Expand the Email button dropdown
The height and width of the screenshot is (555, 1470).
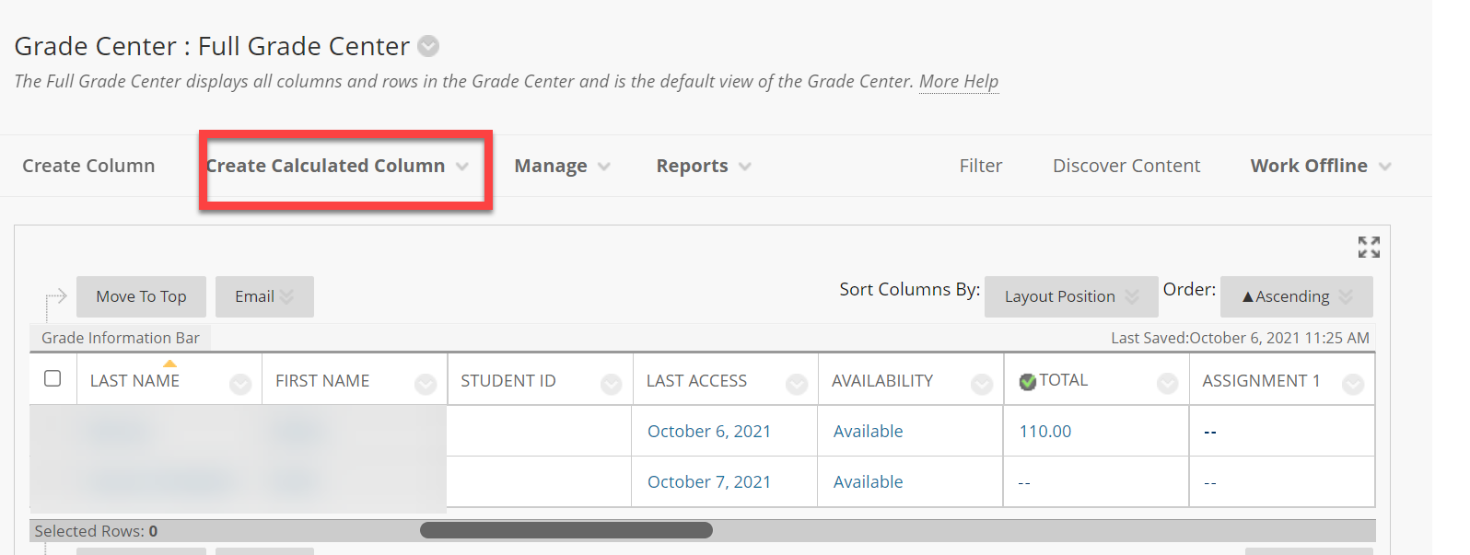(264, 296)
